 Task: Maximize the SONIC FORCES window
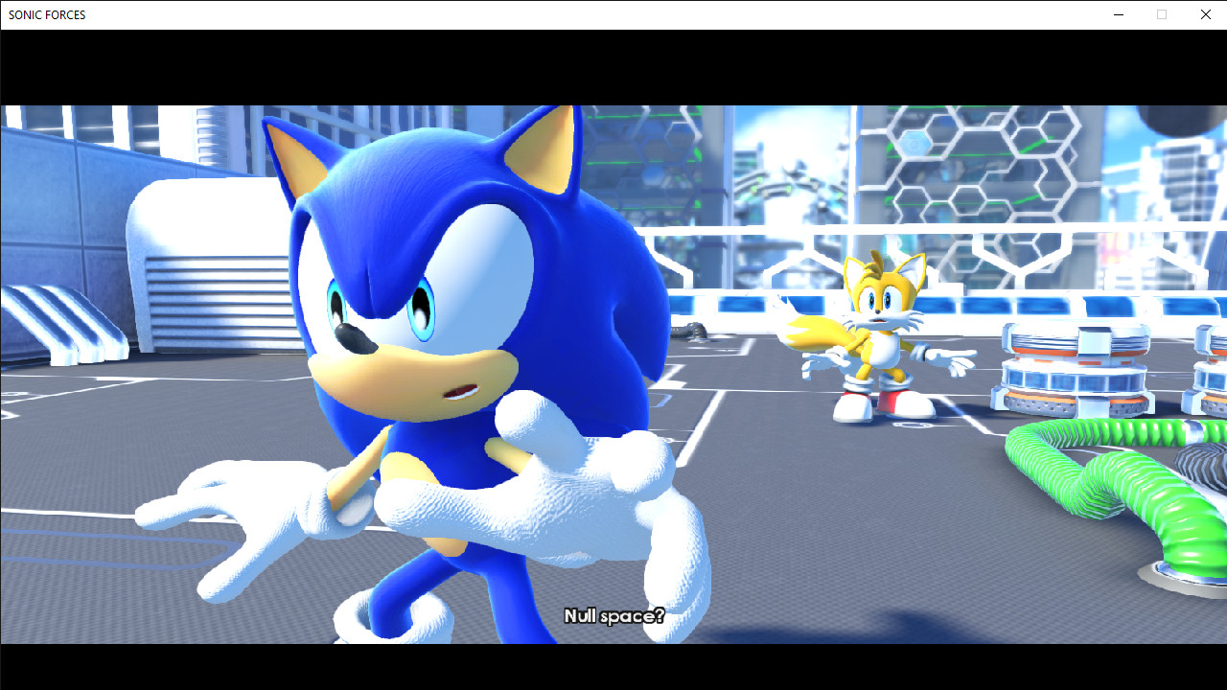(1161, 13)
